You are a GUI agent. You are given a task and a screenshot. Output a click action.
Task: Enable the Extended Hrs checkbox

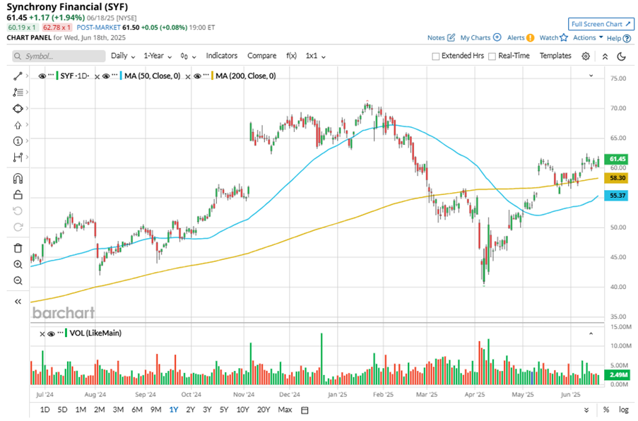point(436,56)
